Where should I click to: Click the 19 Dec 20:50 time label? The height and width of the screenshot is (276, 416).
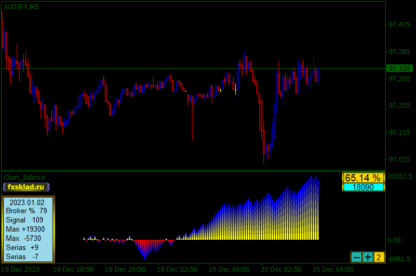tap(125, 270)
